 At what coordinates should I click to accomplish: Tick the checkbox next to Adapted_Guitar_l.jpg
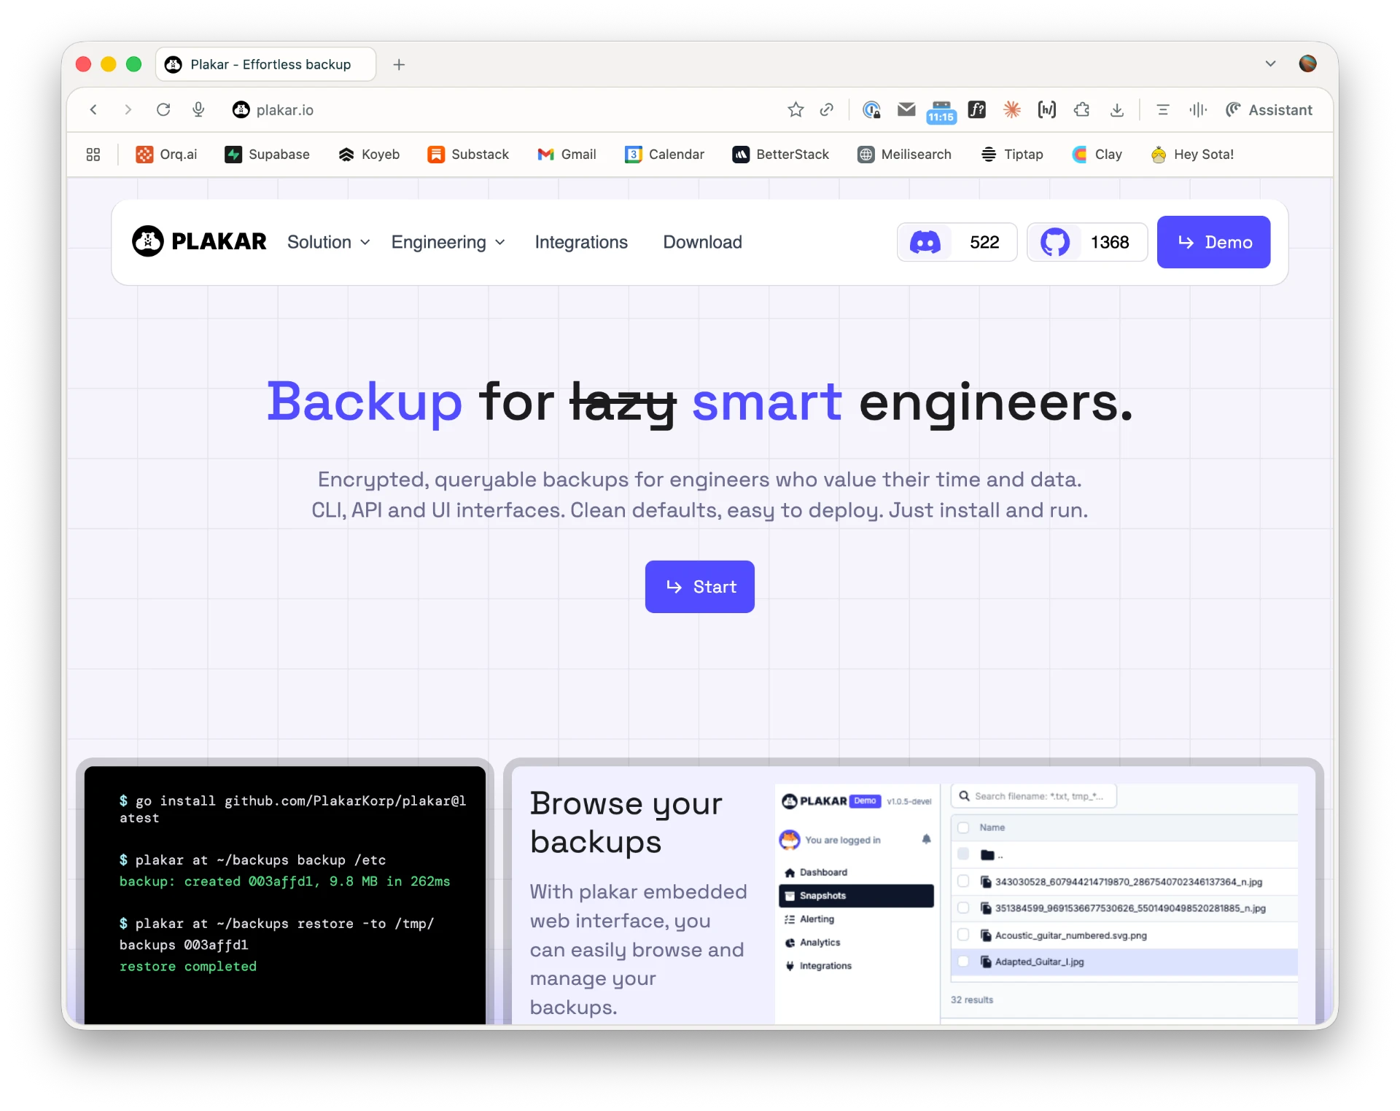[963, 962]
